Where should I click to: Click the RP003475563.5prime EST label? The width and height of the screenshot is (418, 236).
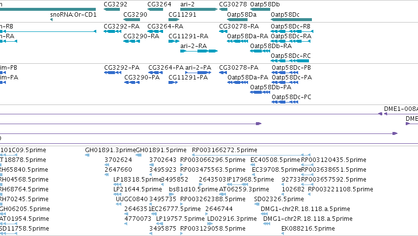(213, 170)
